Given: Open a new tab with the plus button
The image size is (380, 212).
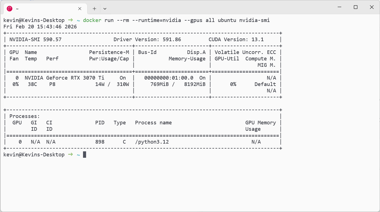Looking at the screenshot, I should [94, 9].
